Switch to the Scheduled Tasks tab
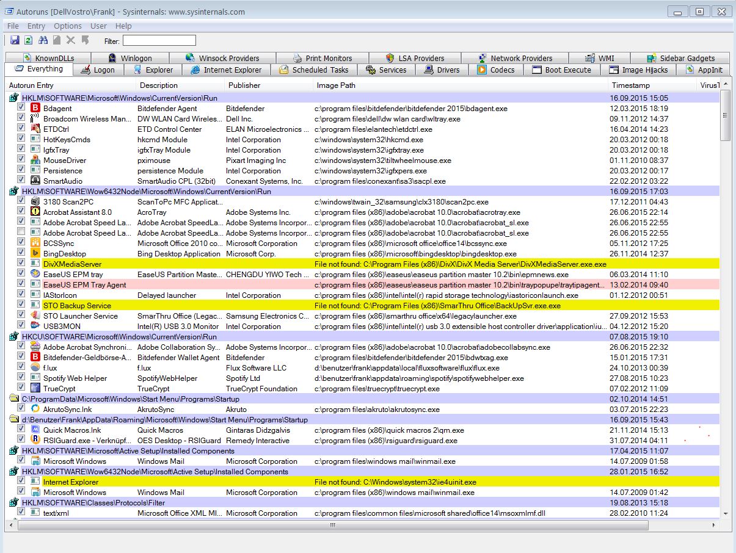Screen dimensions: 736x553 [x=314, y=70]
